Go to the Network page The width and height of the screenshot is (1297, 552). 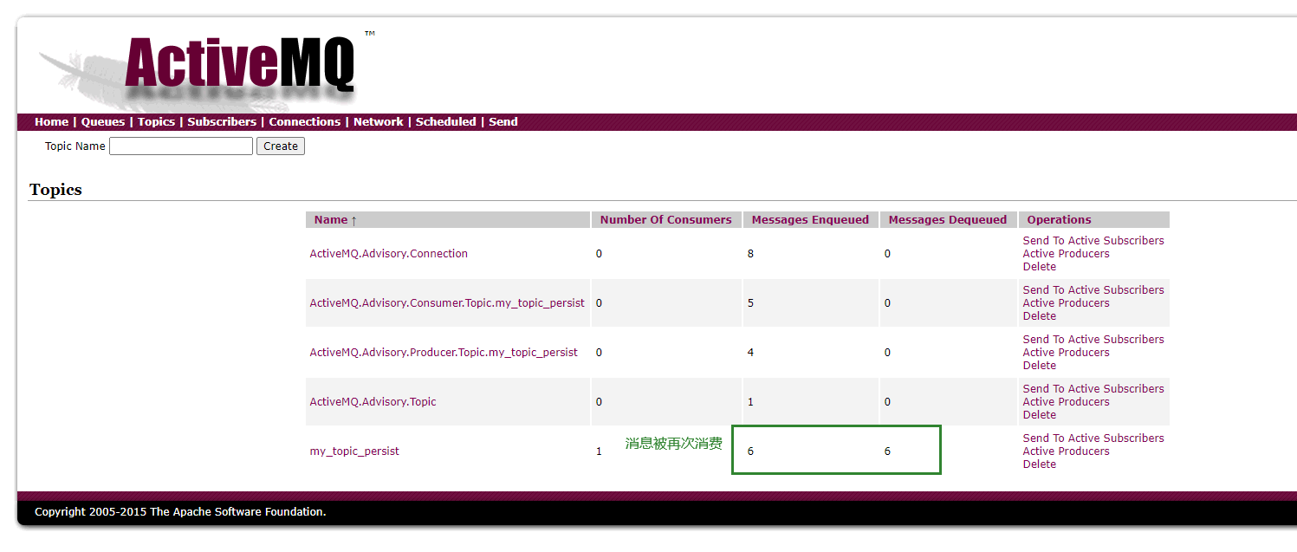coord(378,122)
